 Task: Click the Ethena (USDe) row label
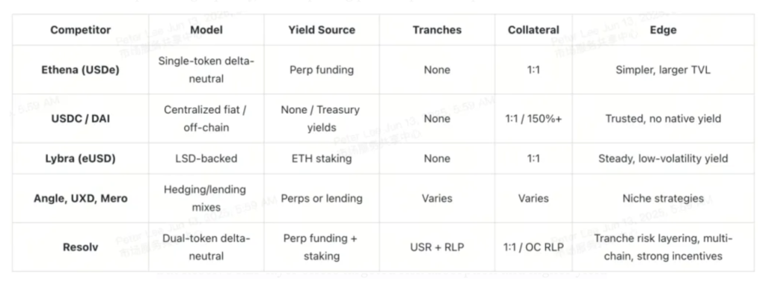(81, 70)
